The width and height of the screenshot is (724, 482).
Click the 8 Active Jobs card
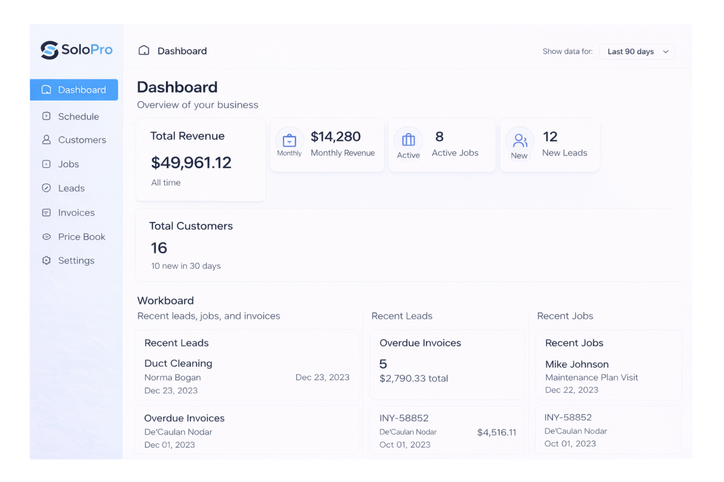click(442, 145)
